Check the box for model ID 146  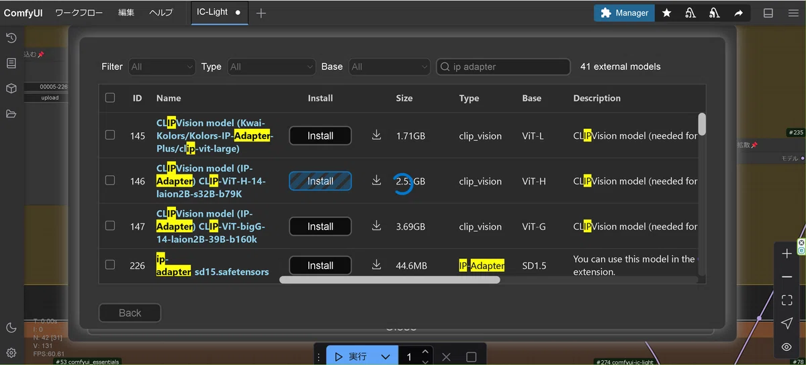(x=110, y=180)
